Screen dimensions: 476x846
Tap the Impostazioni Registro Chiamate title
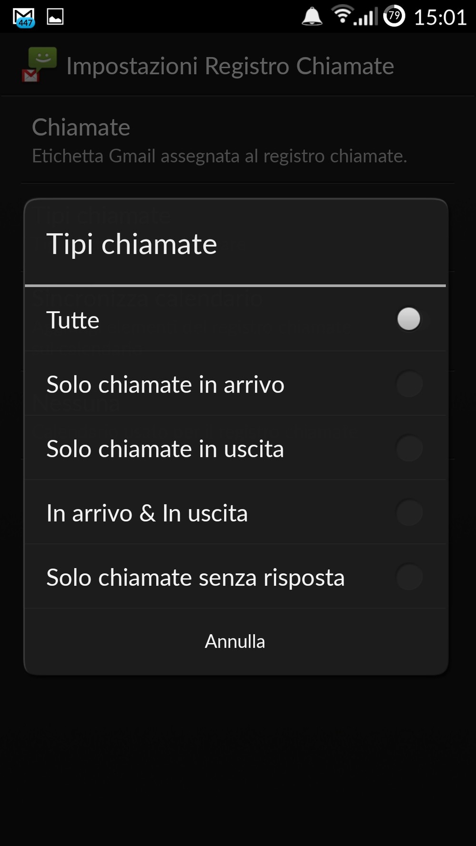(x=230, y=66)
